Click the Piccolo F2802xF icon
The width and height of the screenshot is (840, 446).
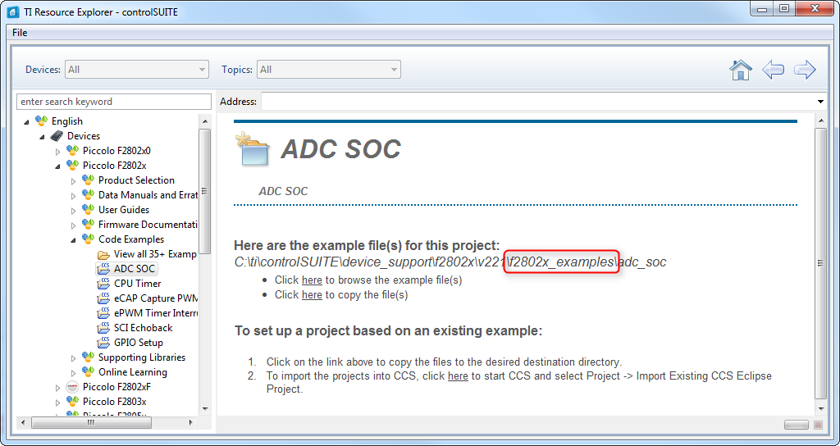(x=72, y=387)
